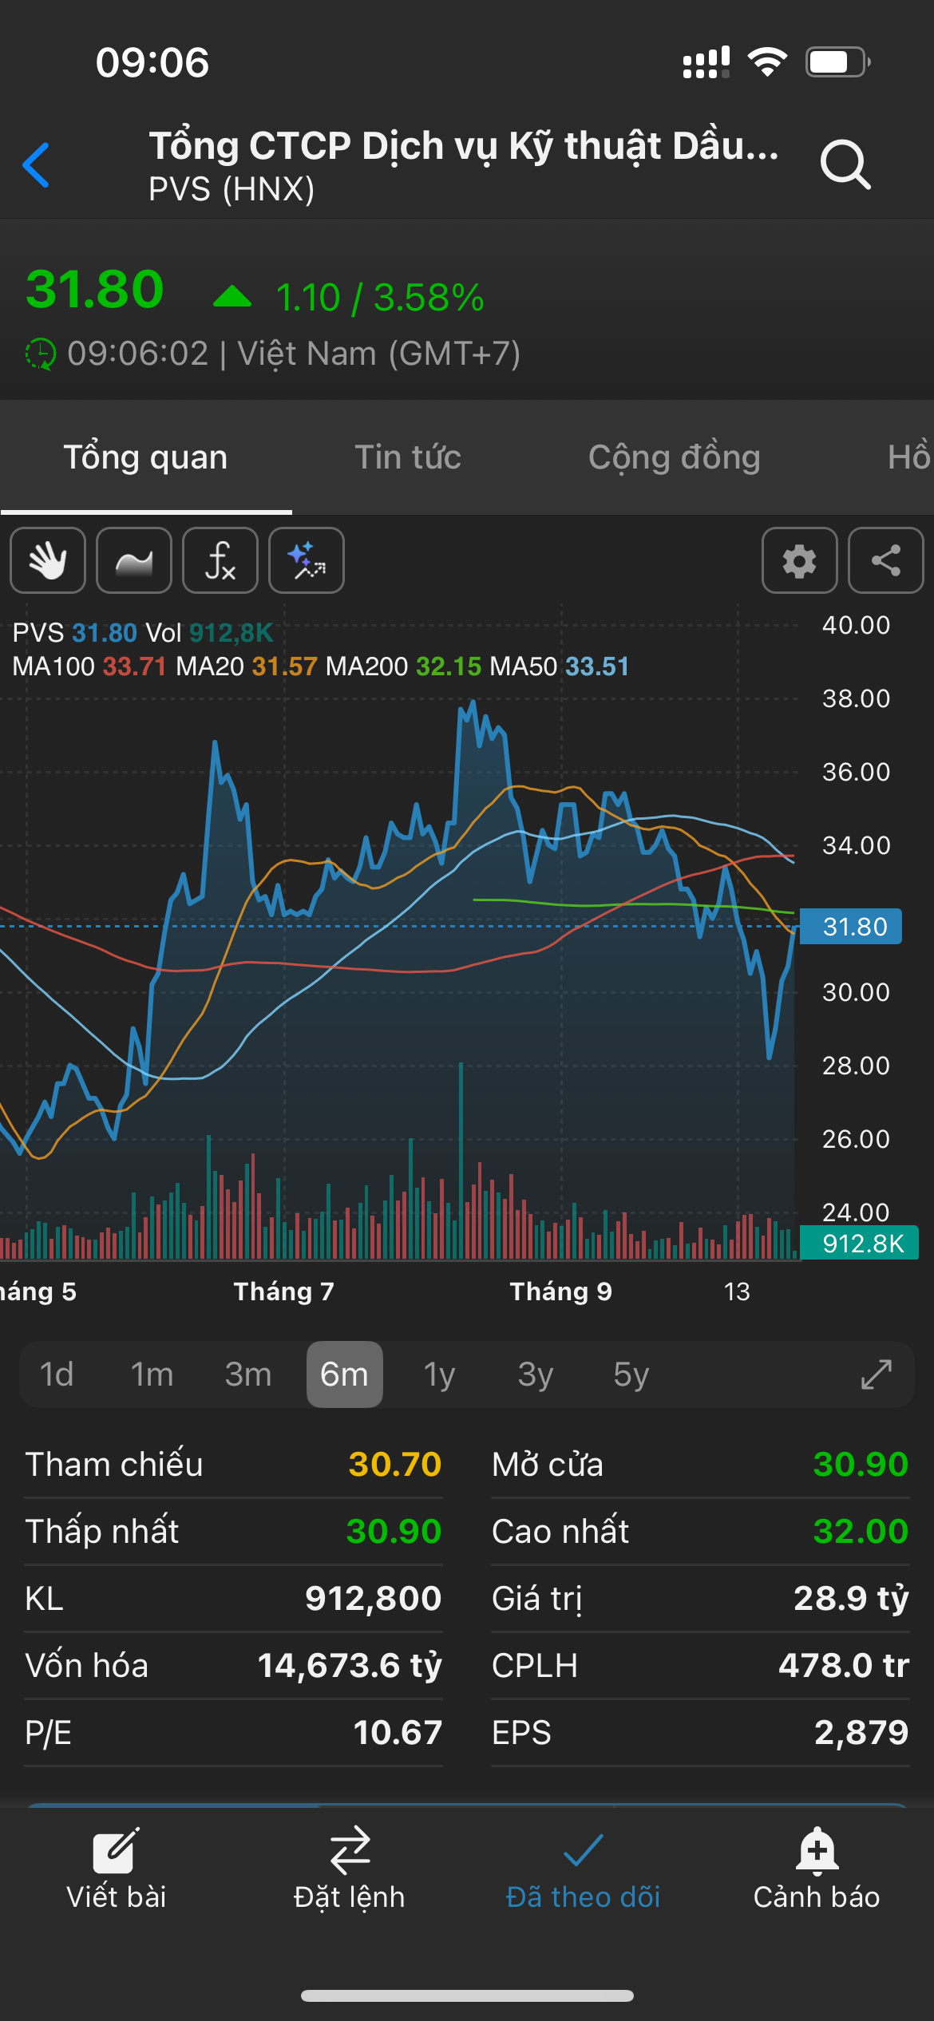
Task: Tap the blue back arrow
Action: click(37, 165)
